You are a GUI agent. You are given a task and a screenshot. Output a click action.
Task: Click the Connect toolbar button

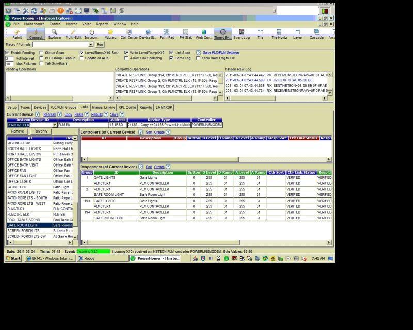tap(36, 34)
